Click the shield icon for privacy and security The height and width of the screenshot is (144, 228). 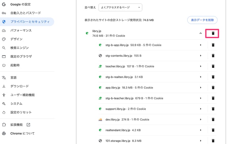(x=4, y=22)
